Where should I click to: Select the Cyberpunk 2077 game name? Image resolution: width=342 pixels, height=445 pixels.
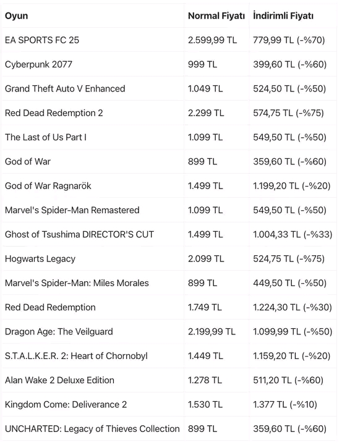click(38, 64)
